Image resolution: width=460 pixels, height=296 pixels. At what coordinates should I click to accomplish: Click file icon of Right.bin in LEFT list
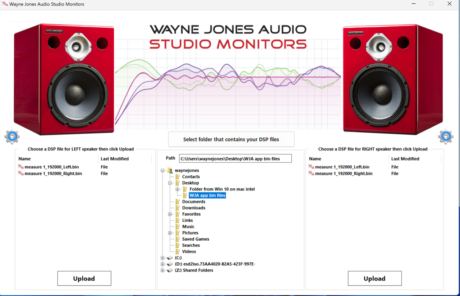tap(21, 173)
